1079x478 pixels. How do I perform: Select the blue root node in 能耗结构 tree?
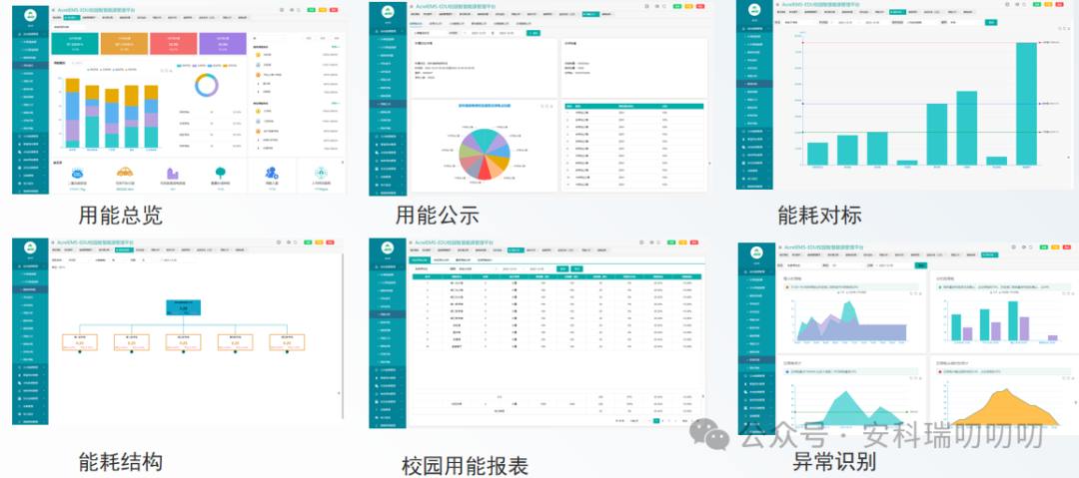[x=183, y=307]
